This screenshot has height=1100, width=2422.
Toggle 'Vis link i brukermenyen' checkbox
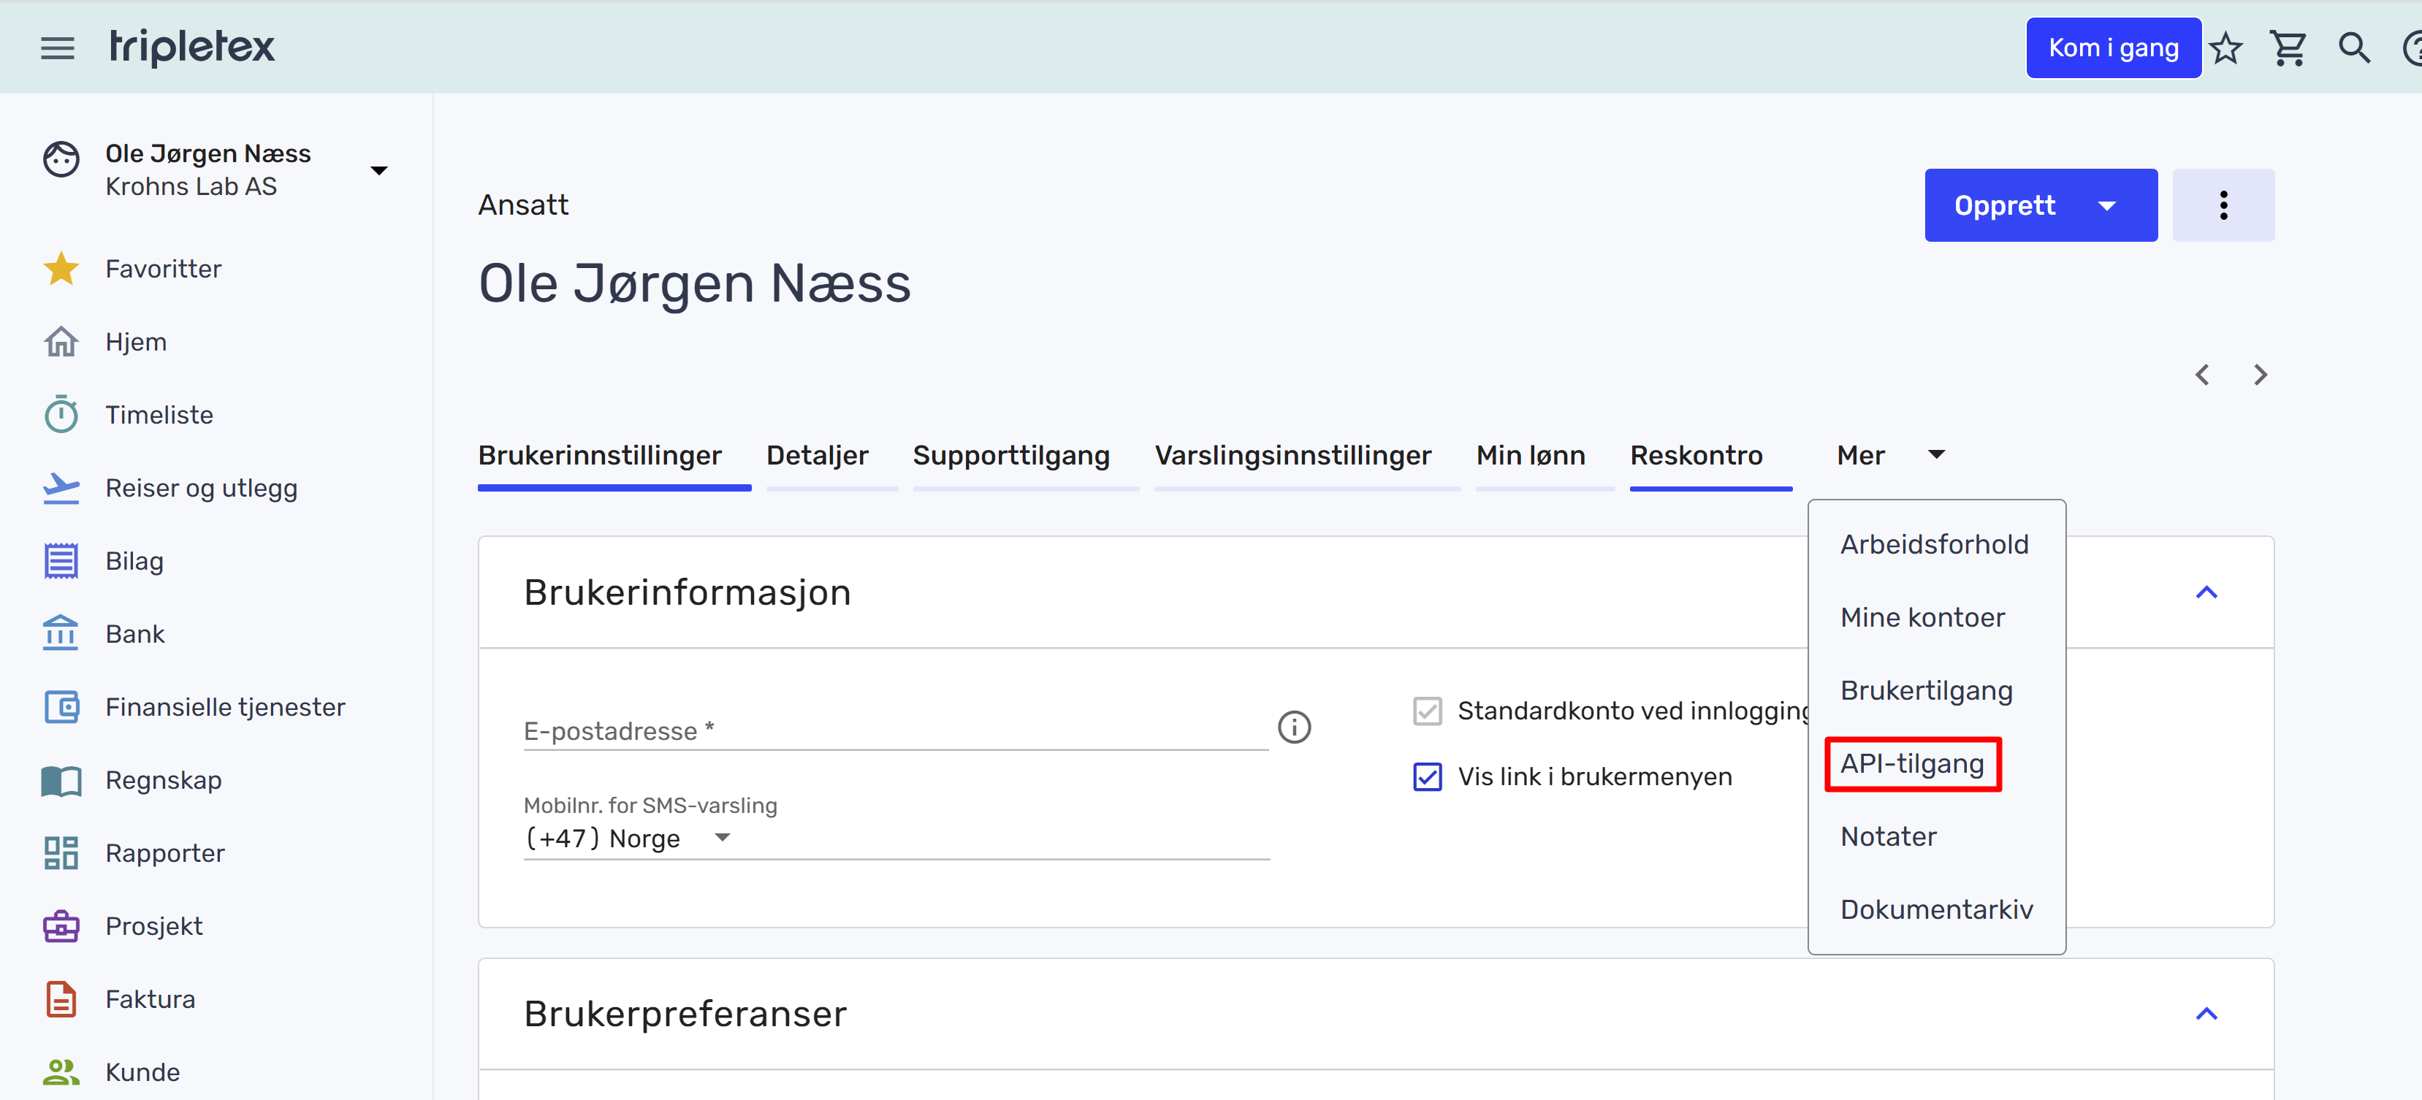[x=1426, y=776]
